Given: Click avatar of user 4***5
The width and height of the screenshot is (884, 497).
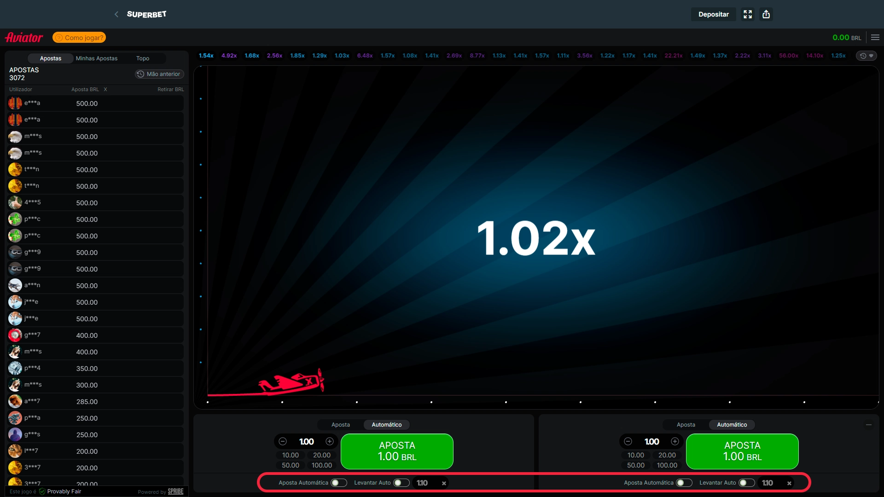Looking at the screenshot, I should point(15,202).
